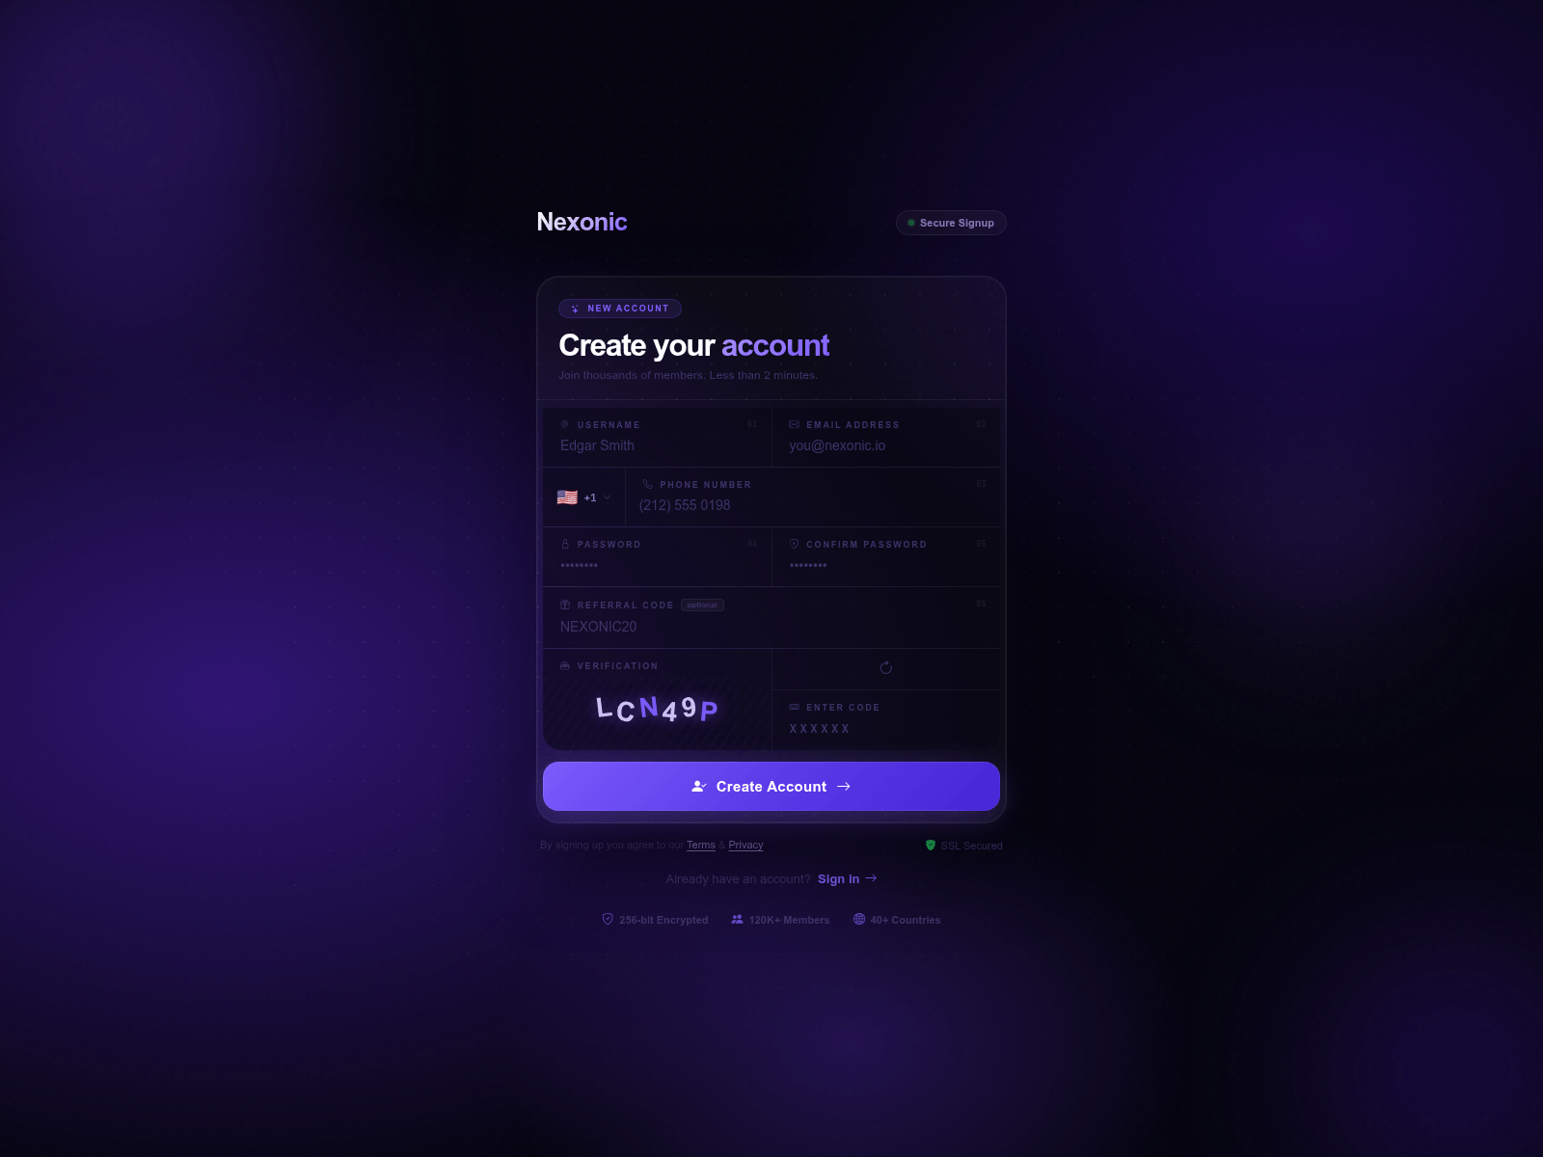
Task: Click the members icon beside 120K+ Members
Action: [x=738, y=919]
